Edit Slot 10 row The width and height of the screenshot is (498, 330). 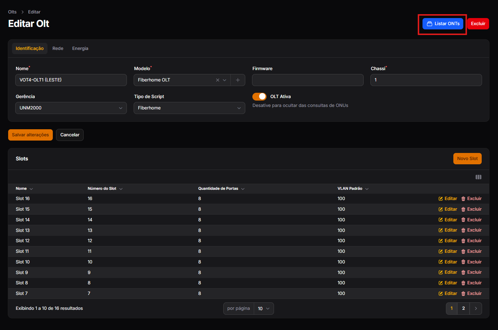(x=448, y=262)
